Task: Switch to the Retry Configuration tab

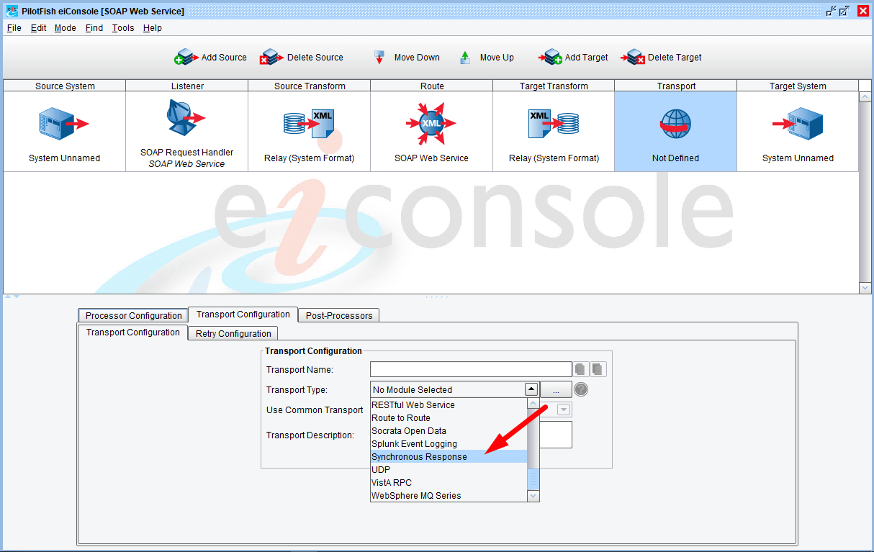Action: [x=233, y=334]
